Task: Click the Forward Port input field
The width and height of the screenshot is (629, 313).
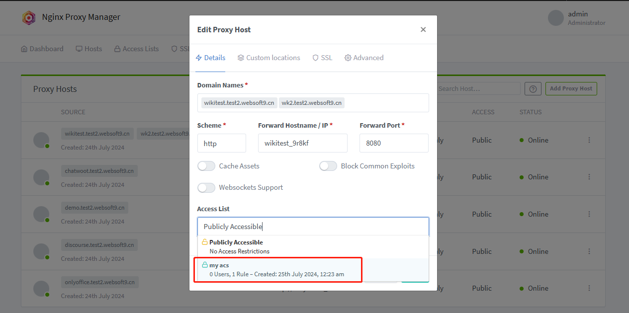Action: [x=394, y=143]
